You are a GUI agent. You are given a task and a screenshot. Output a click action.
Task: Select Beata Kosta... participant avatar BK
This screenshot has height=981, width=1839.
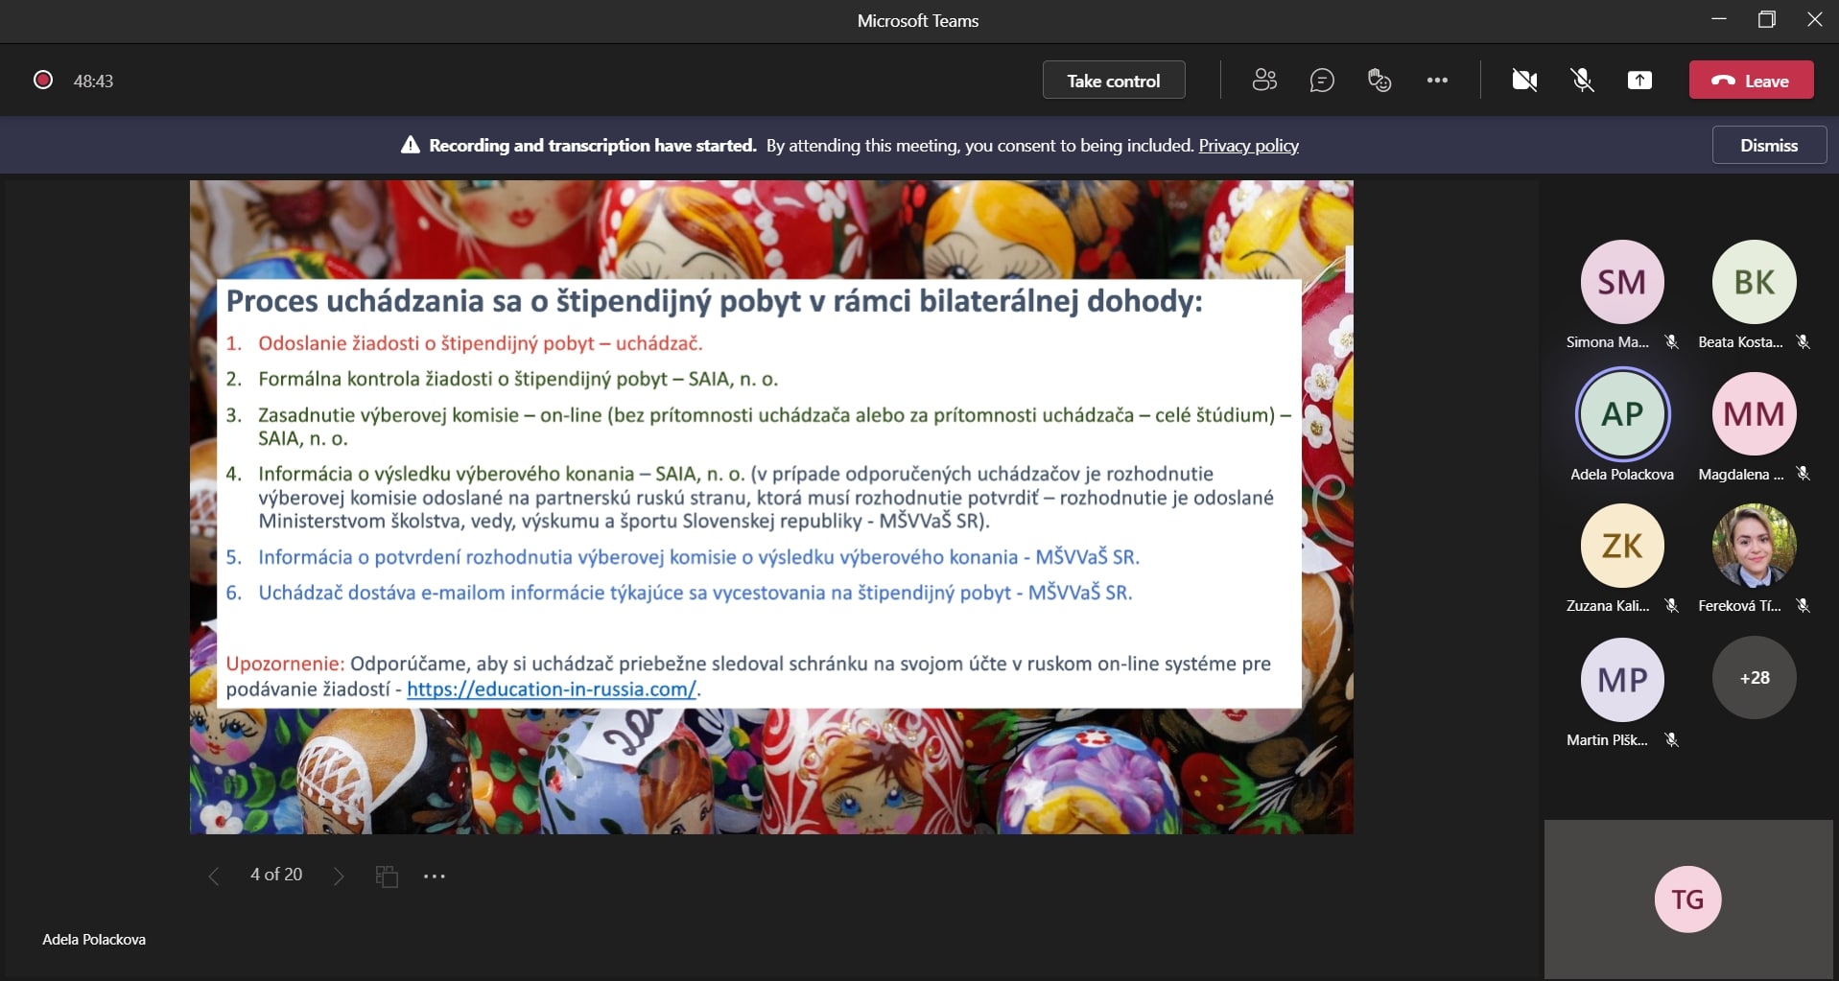1755,282
